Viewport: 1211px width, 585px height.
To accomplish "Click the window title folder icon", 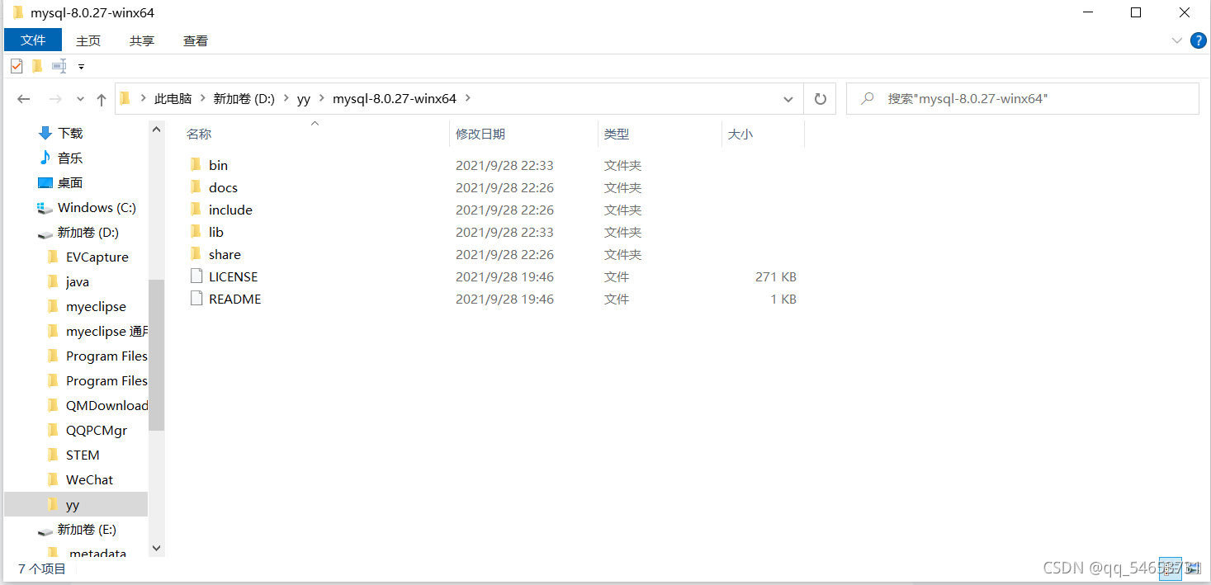I will [x=17, y=12].
